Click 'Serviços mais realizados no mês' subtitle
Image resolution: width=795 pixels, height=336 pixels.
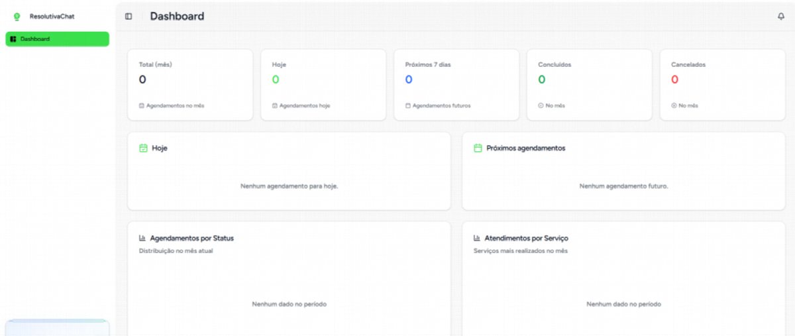(521, 251)
